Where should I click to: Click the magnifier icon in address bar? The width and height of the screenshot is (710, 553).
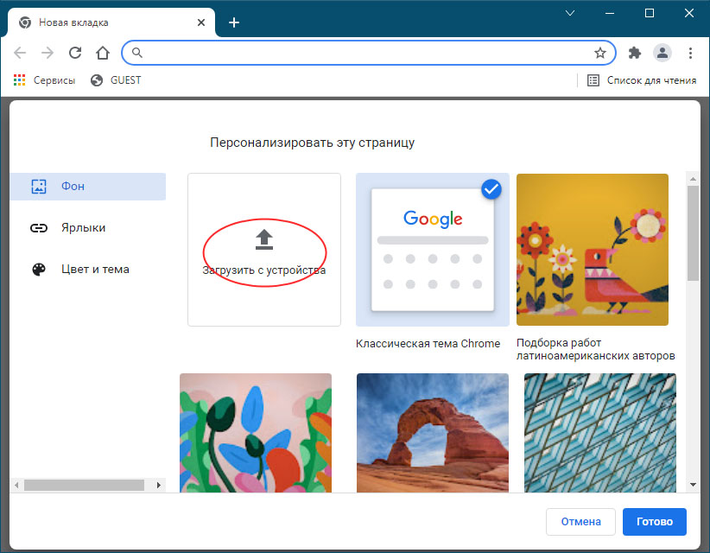(137, 53)
